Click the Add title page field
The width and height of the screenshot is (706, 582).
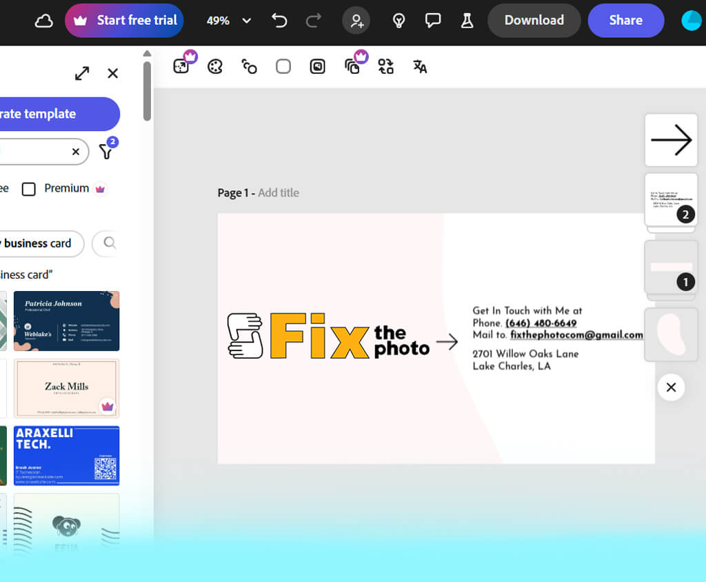coord(279,193)
